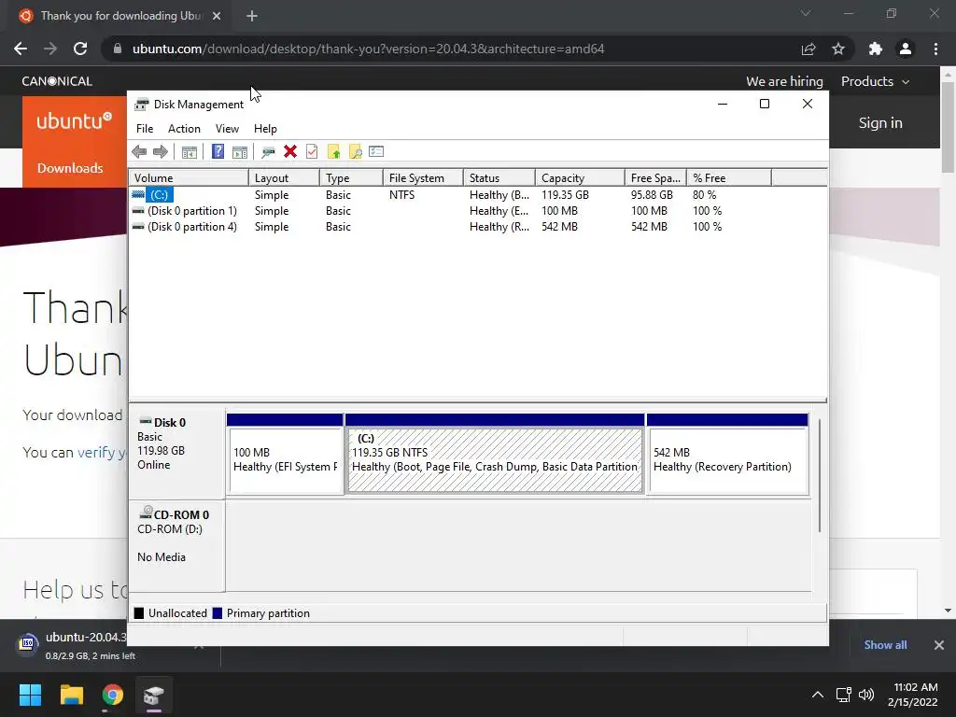
Task: Select the (Disk 0 partition 4) volume row
Action: [477, 227]
